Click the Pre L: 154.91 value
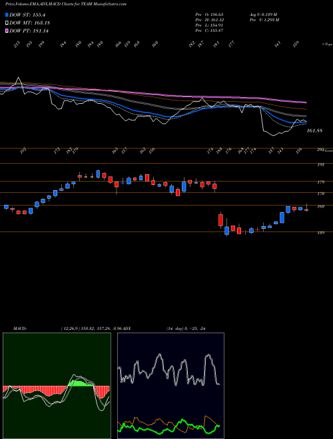This screenshot has height=439, width=333. click(209, 25)
